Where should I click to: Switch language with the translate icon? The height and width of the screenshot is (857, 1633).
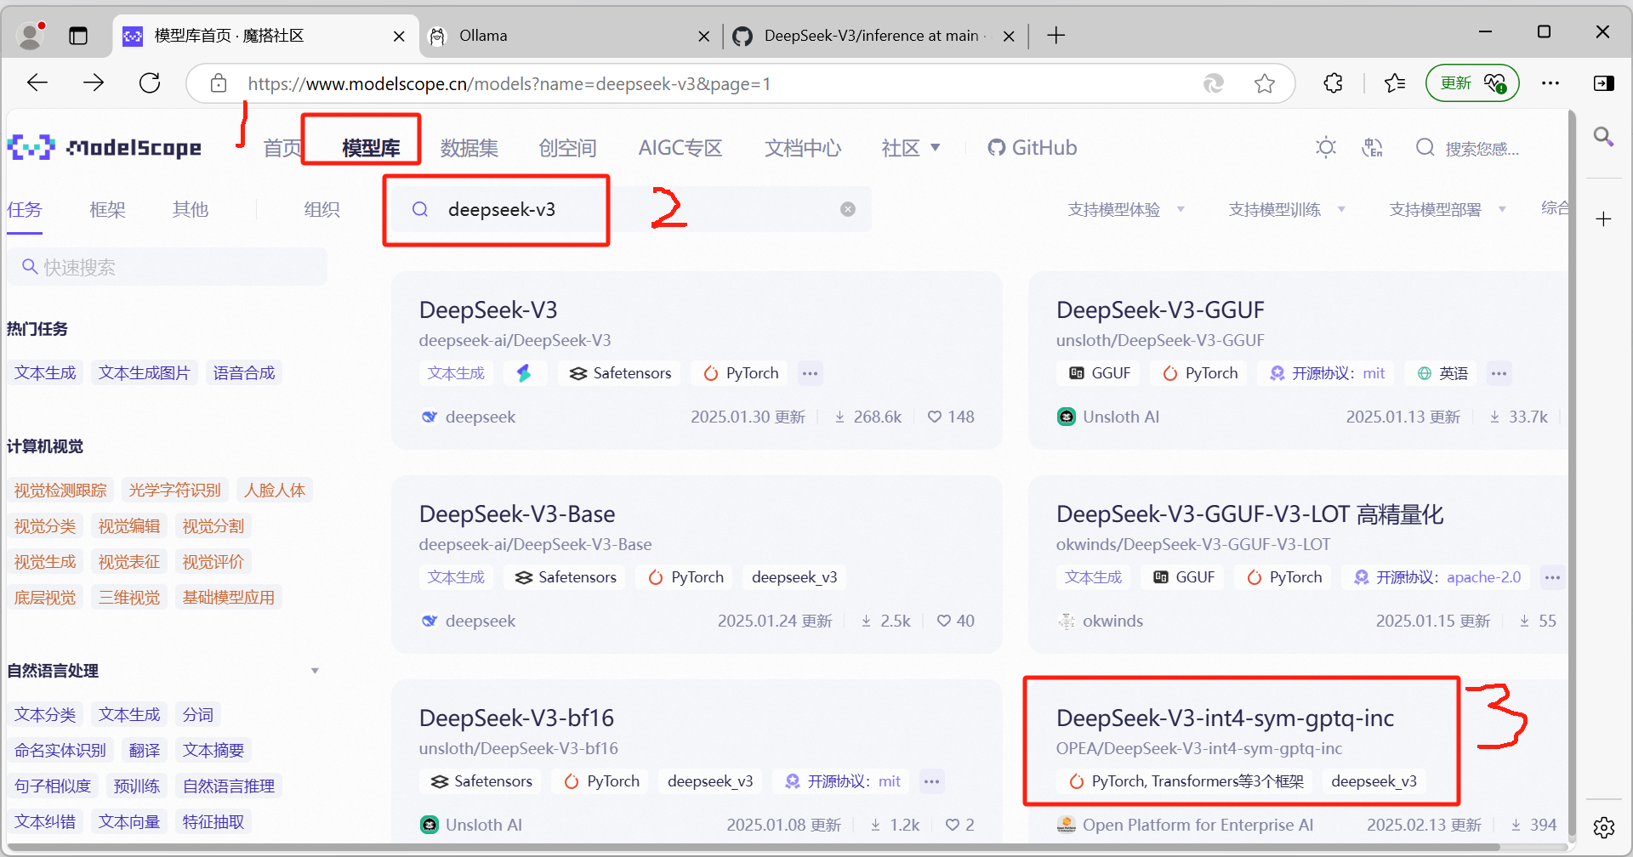(x=1372, y=147)
